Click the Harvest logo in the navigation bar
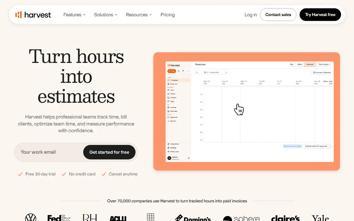 (x=33, y=15)
